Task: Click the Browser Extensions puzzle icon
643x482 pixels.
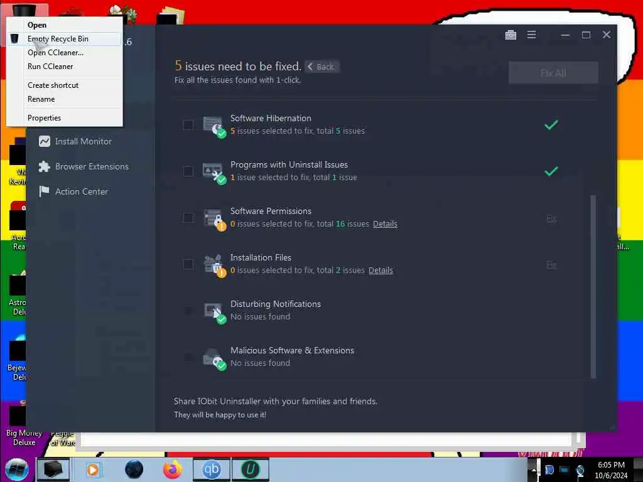Action: tap(45, 166)
